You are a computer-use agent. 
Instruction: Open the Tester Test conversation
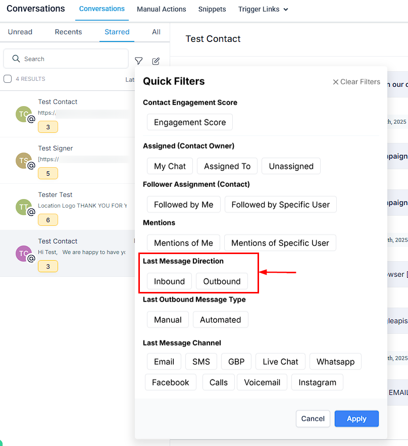(x=67, y=207)
